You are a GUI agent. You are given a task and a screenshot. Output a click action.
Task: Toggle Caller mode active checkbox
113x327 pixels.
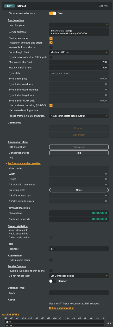(51, 238)
